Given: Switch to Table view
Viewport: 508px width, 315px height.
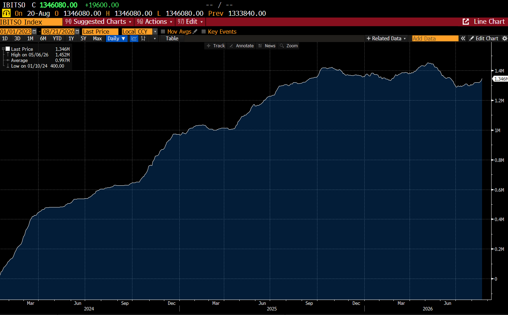Looking at the screenshot, I should click(172, 39).
